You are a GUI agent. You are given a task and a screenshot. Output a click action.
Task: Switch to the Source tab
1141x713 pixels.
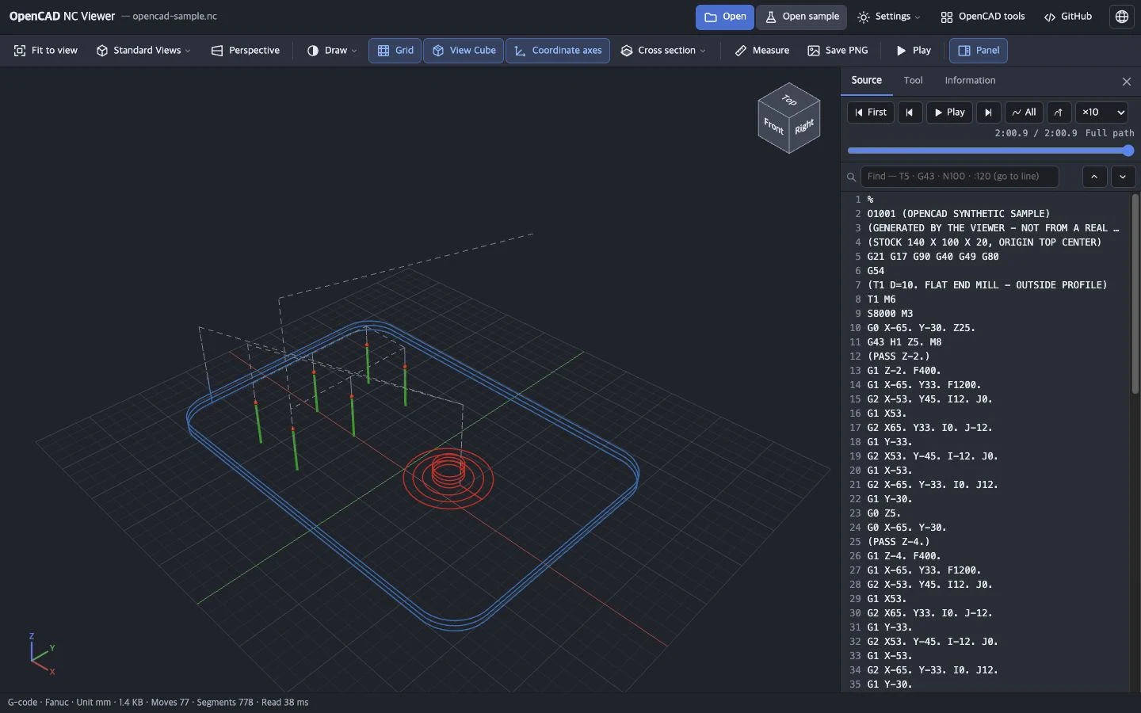pos(866,81)
